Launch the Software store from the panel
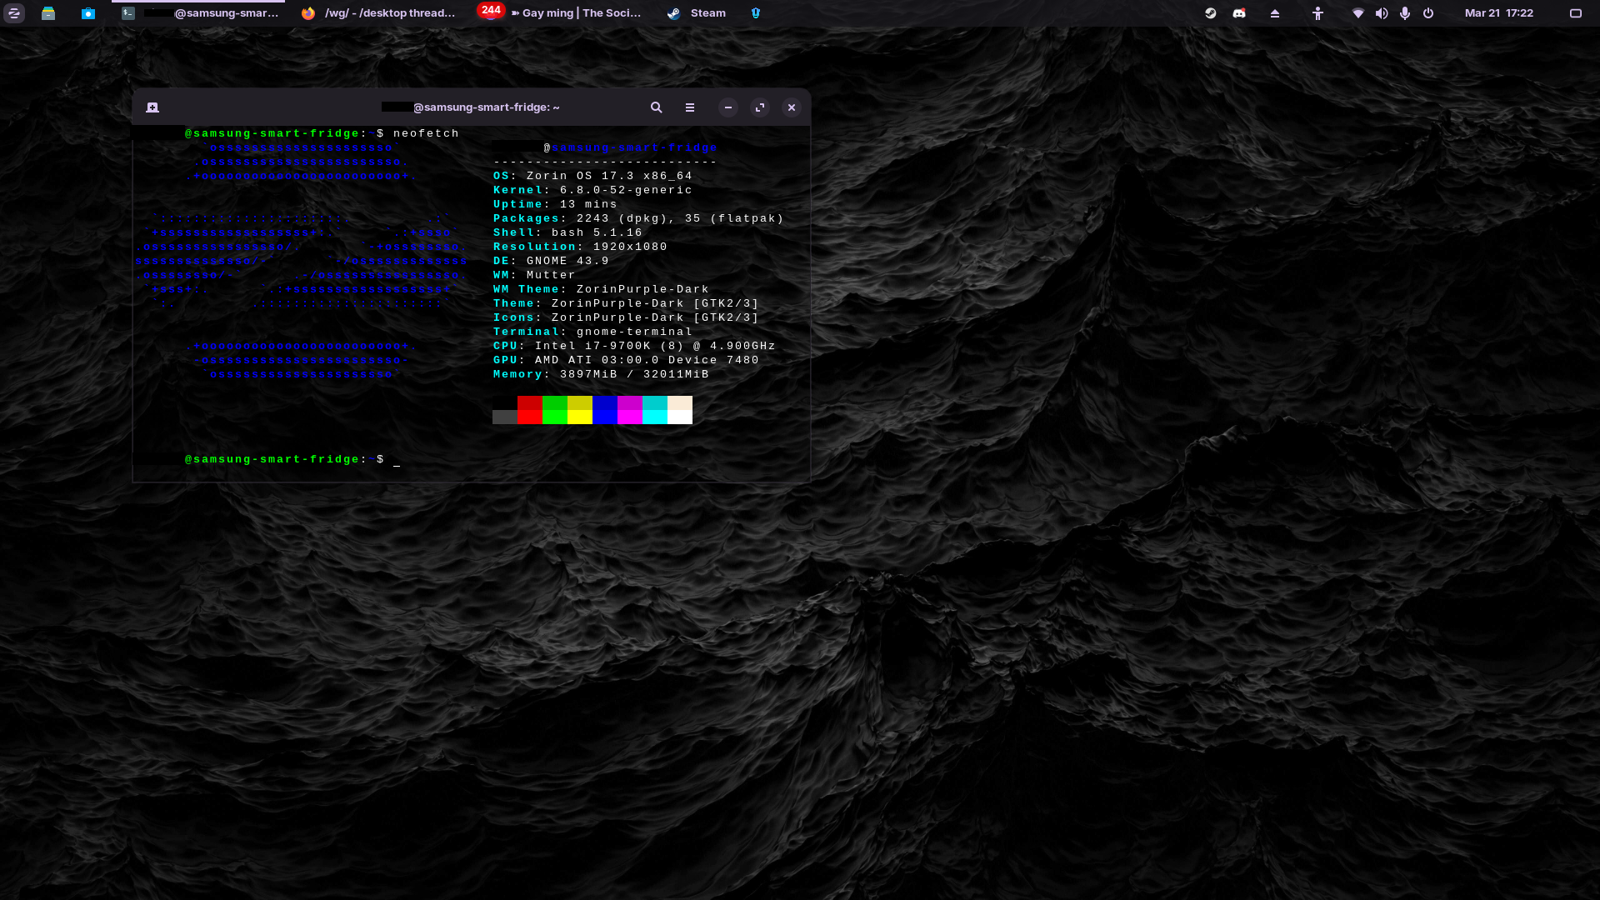This screenshot has width=1600, height=900. click(x=87, y=13)
